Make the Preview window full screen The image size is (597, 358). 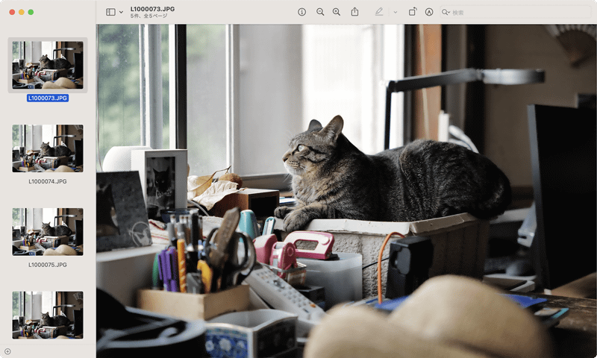coord(31,12)
